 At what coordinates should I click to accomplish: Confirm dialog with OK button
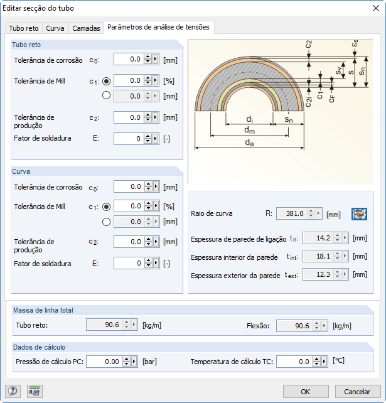coord(306,392)
